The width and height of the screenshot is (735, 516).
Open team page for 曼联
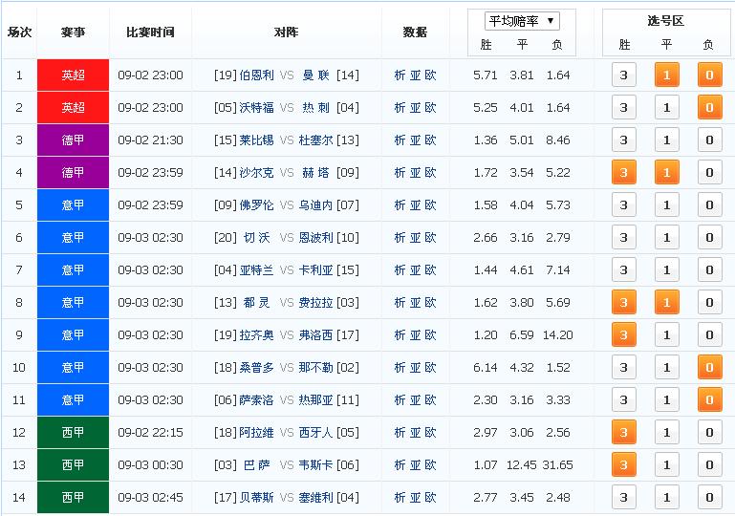pyautogui.click(x=316, y=75)
